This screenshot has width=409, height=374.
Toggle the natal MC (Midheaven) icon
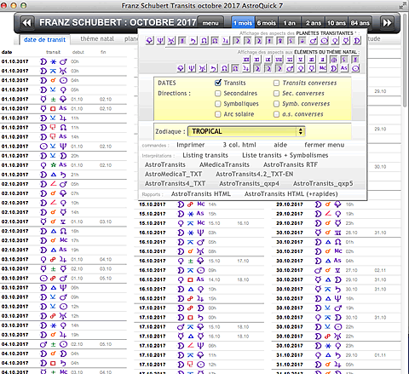point(323,68)
